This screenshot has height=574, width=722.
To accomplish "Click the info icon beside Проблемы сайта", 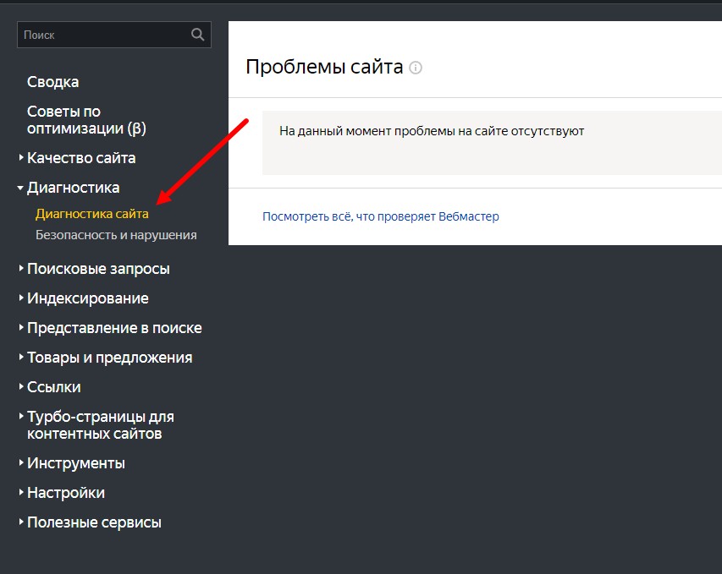I will tap(416, 68).
